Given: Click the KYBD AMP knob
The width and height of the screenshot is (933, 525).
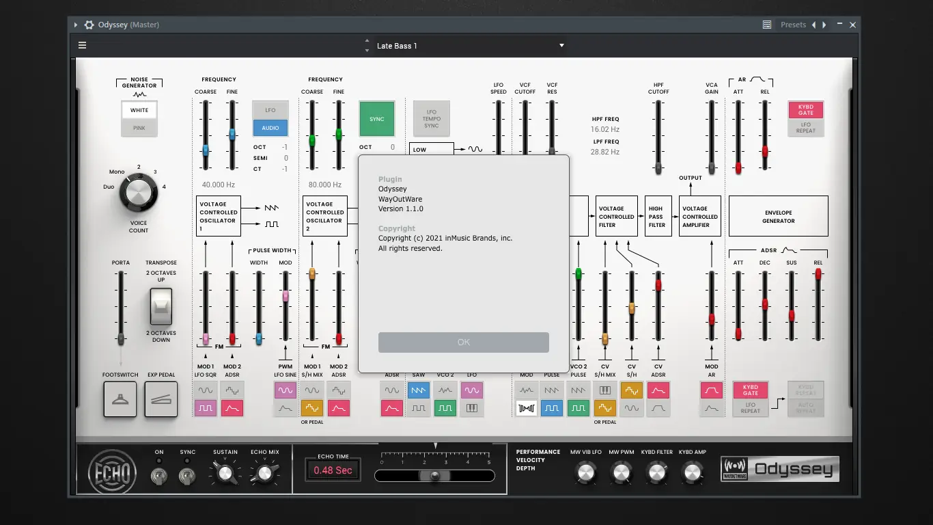Looking at the screenshot, I should (693, 472).
